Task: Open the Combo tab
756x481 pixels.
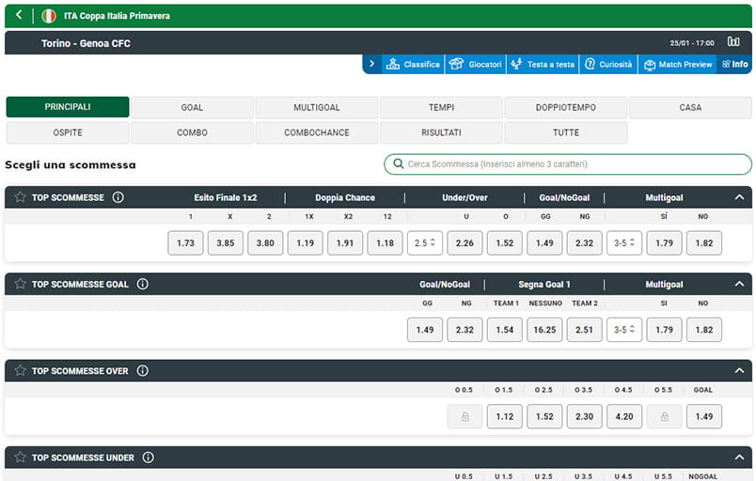Action: [x=192, y=132]
